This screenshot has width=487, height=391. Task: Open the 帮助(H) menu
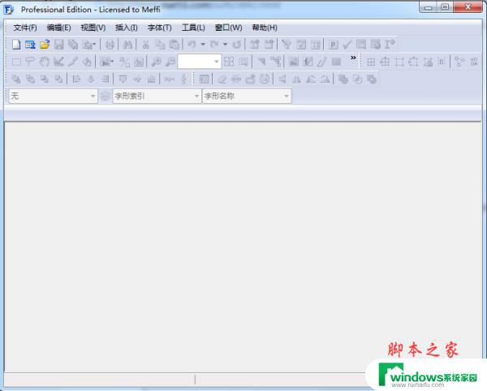click(x=265, y=28)
